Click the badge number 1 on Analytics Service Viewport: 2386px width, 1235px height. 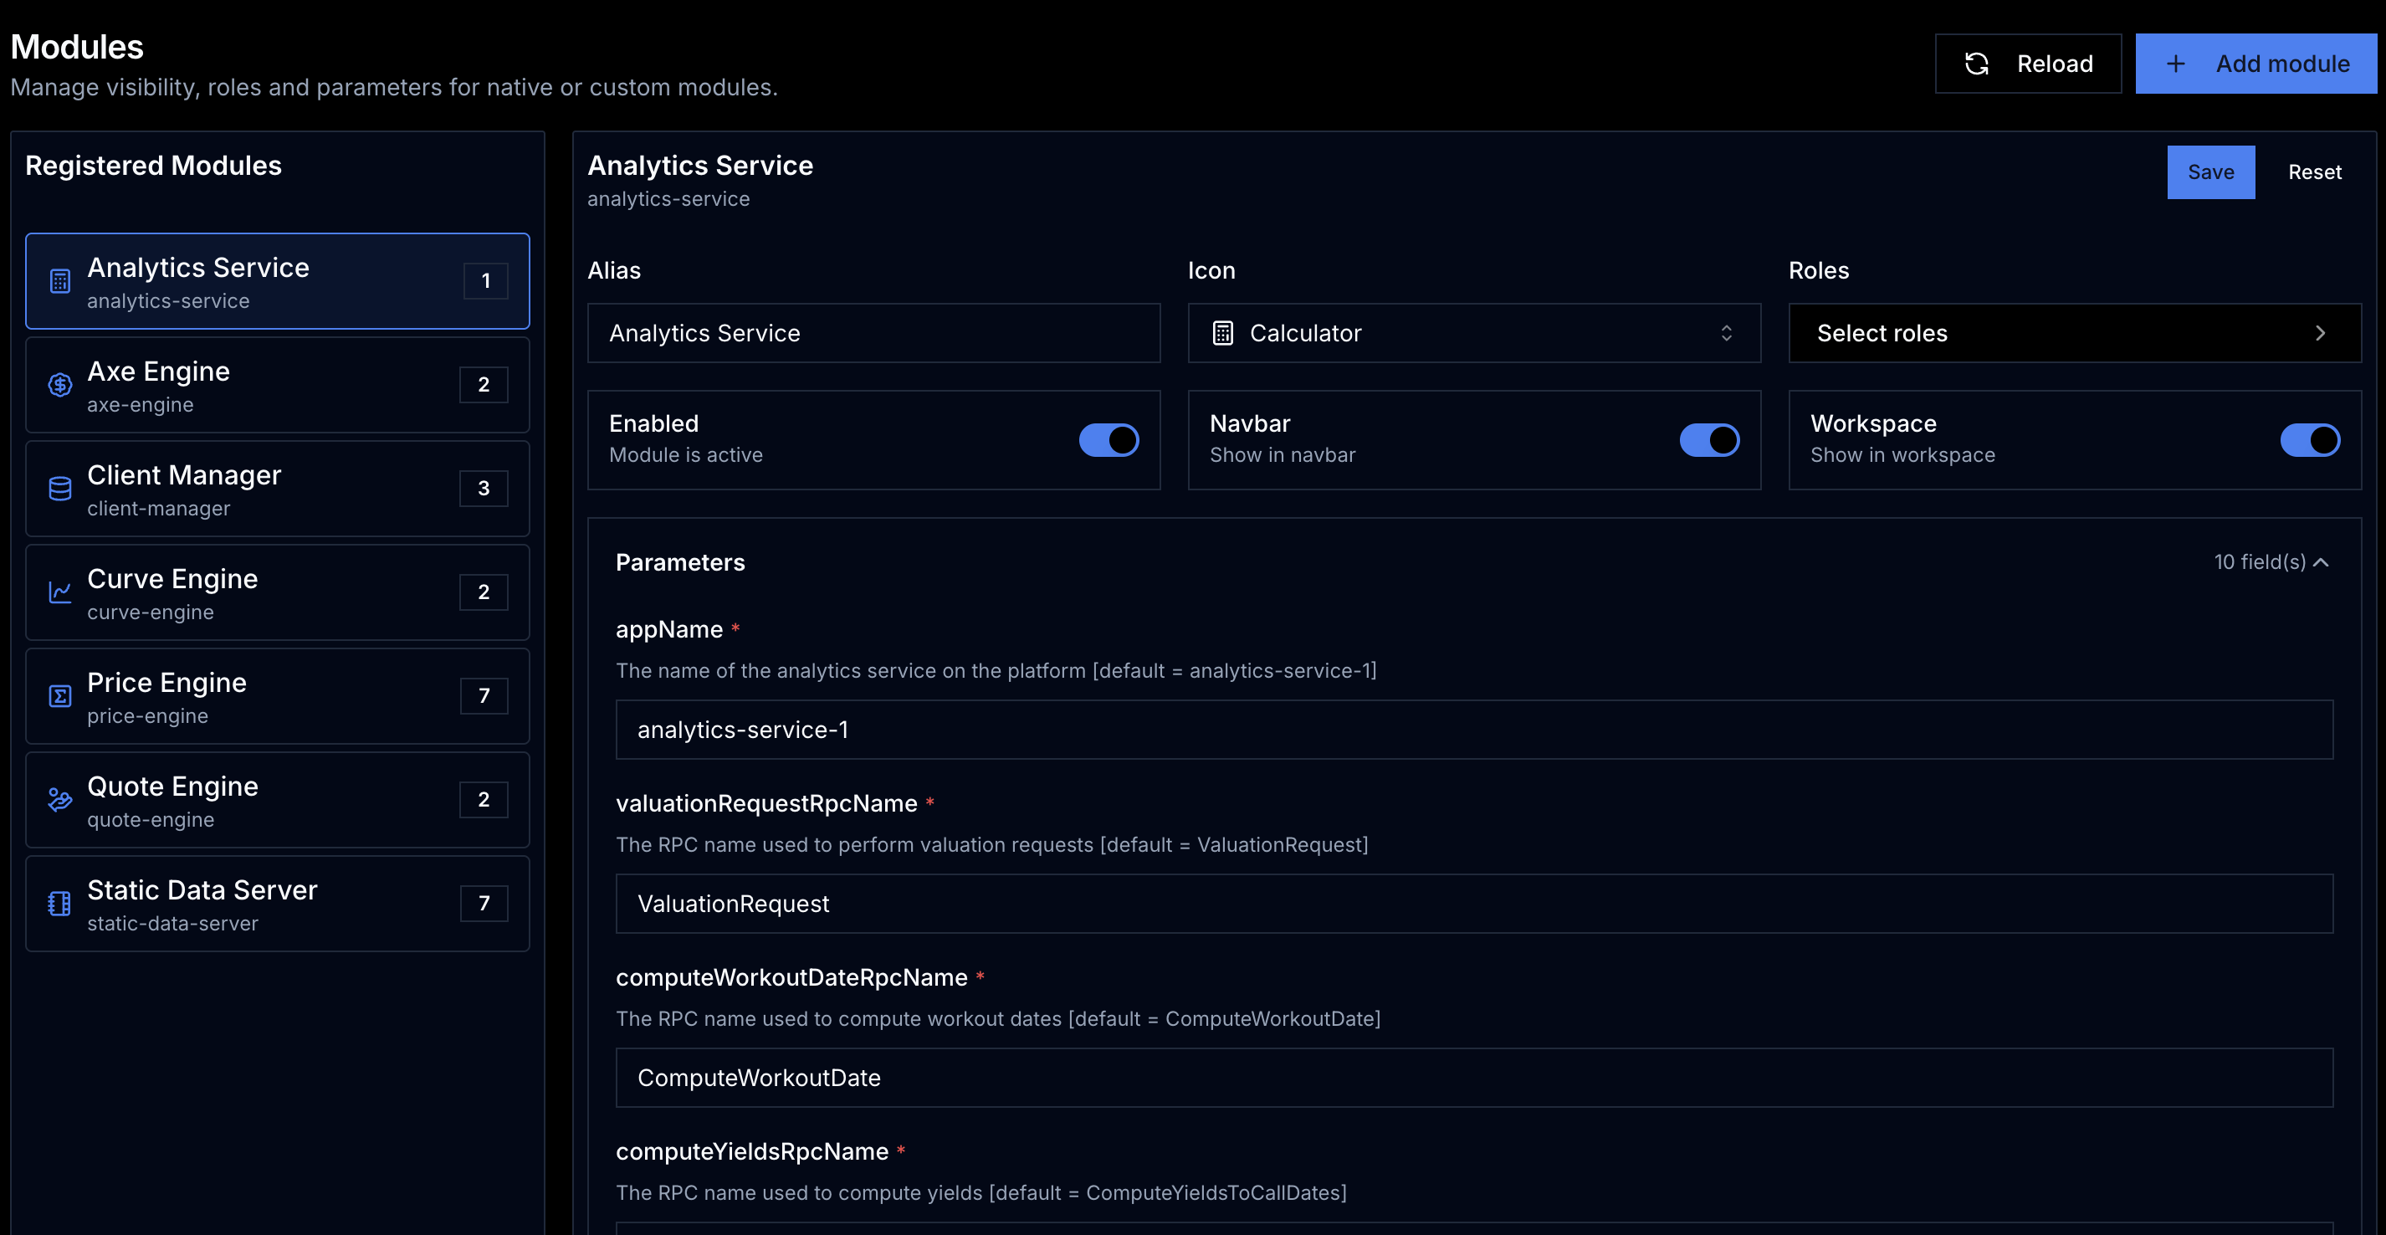[x=485, y=282]
